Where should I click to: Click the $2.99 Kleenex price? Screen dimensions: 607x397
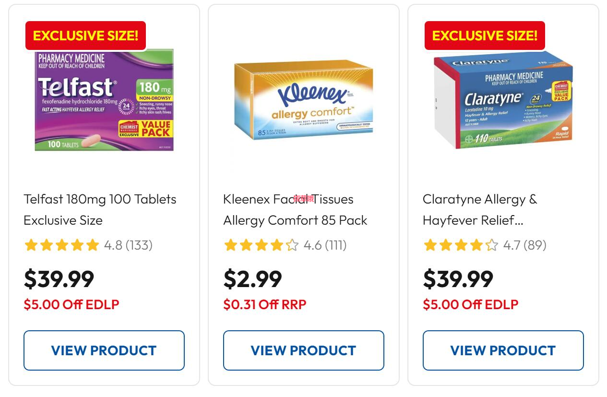coord(253,279)
